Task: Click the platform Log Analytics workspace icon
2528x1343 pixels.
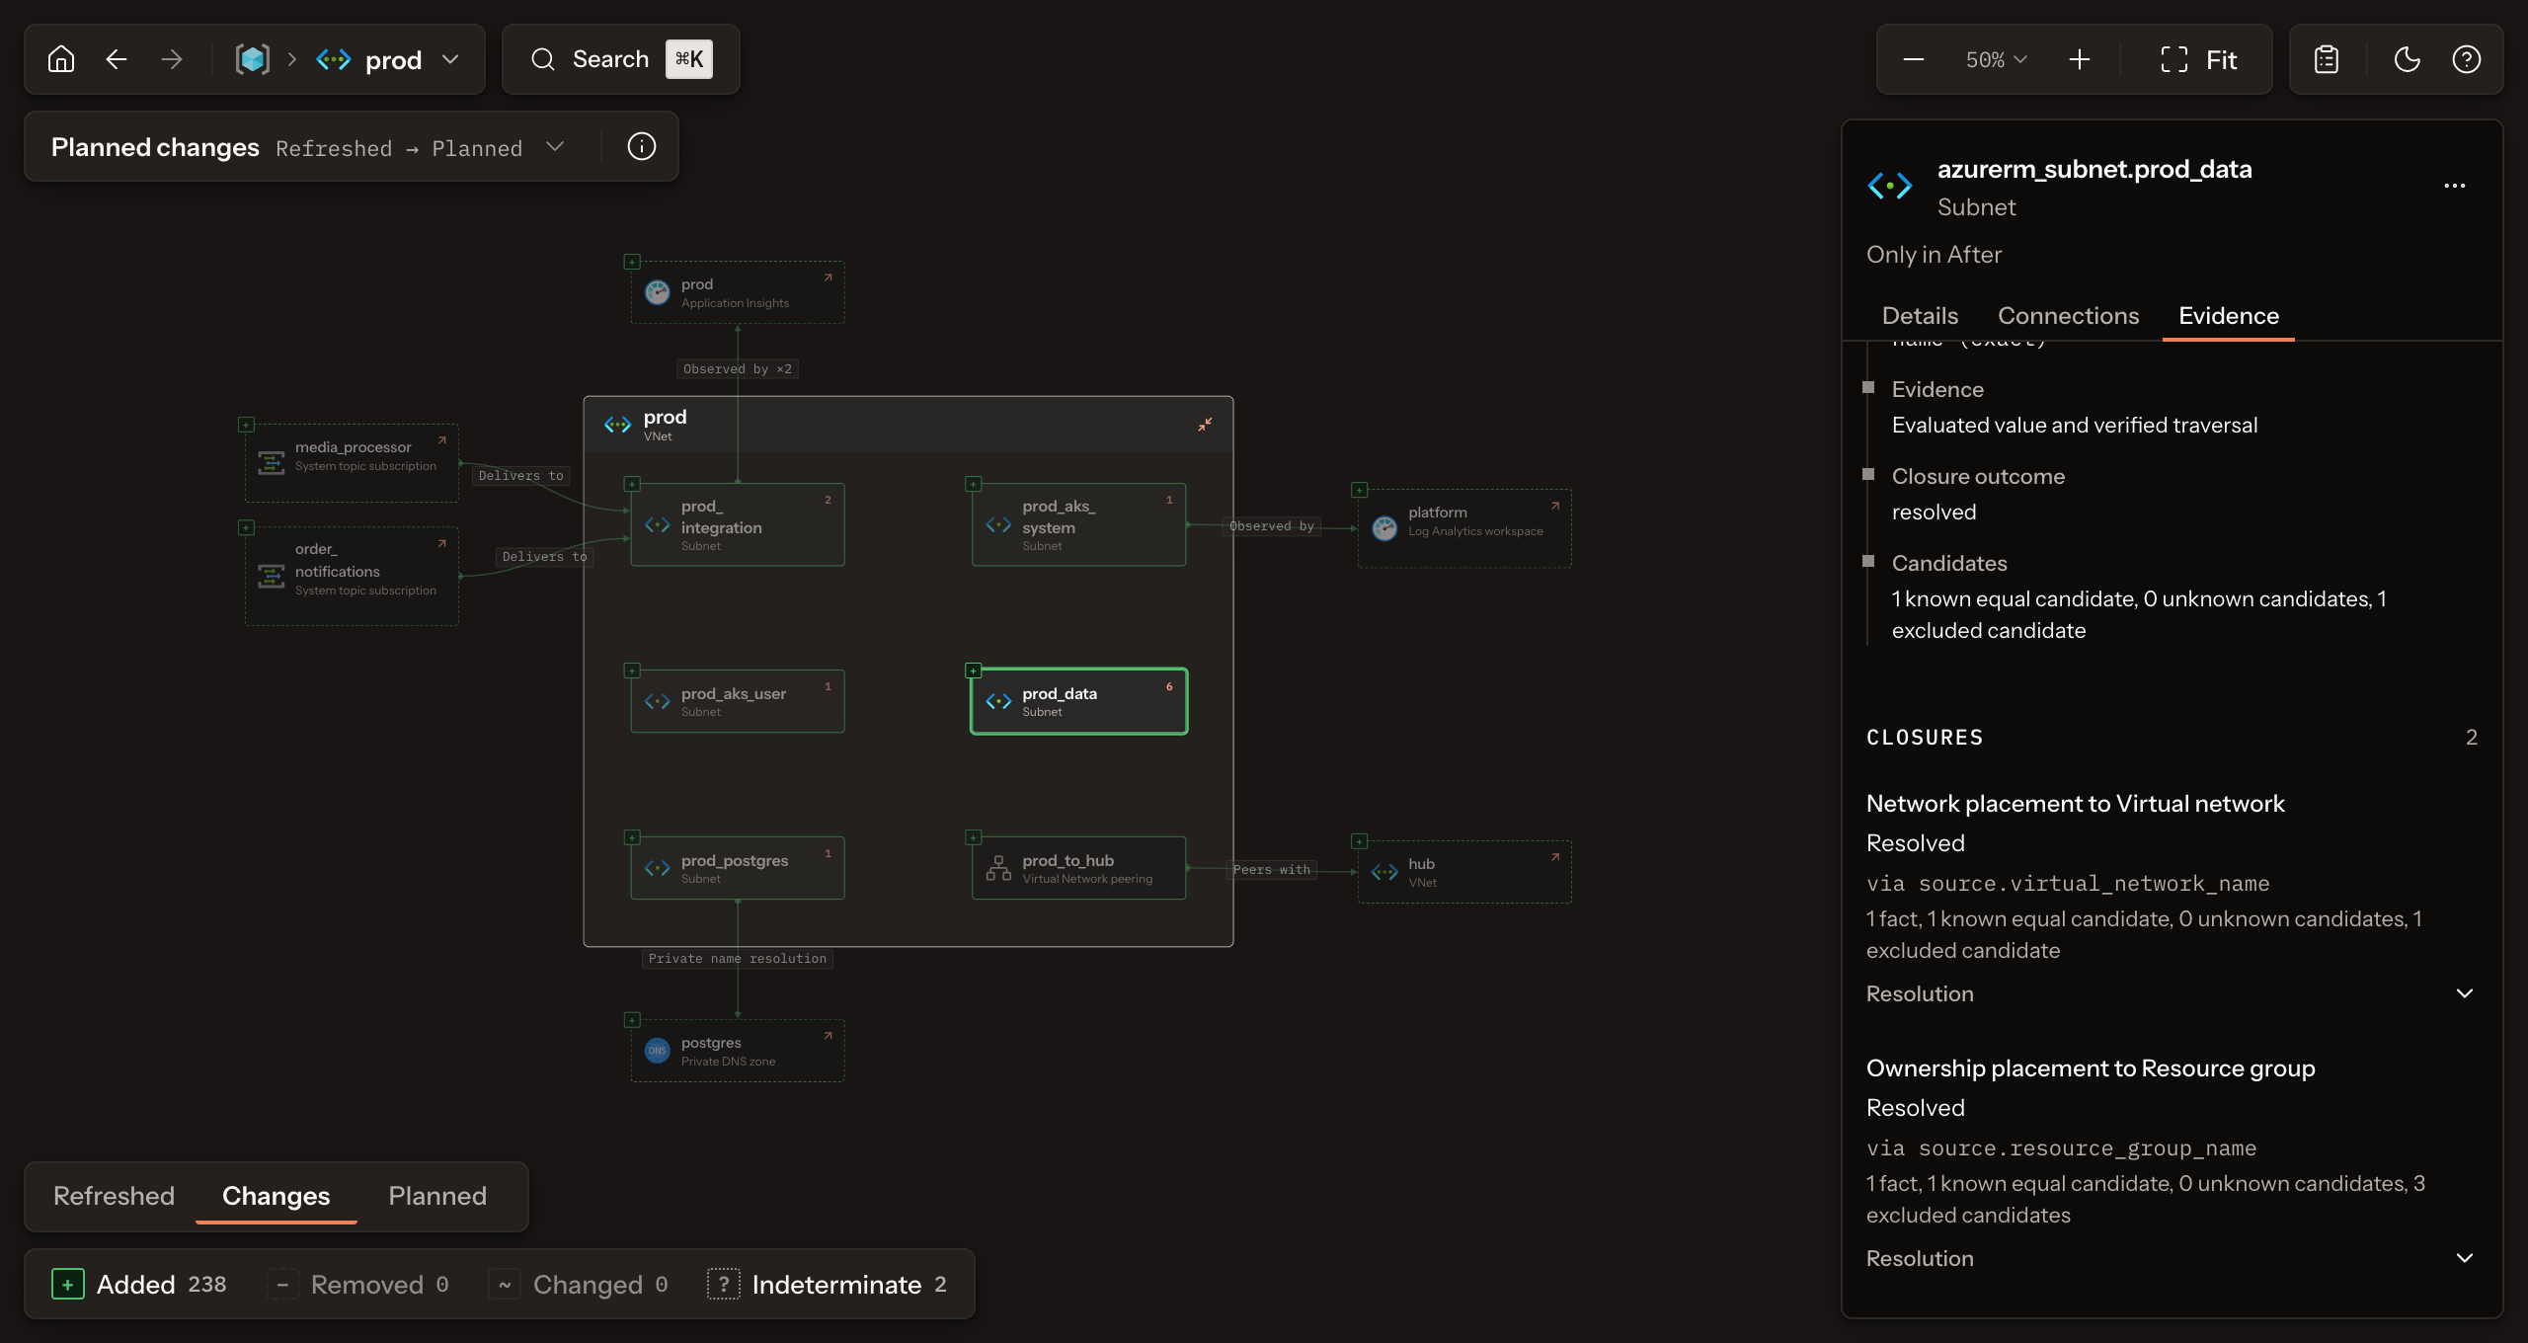Action: pos(1384,527)
